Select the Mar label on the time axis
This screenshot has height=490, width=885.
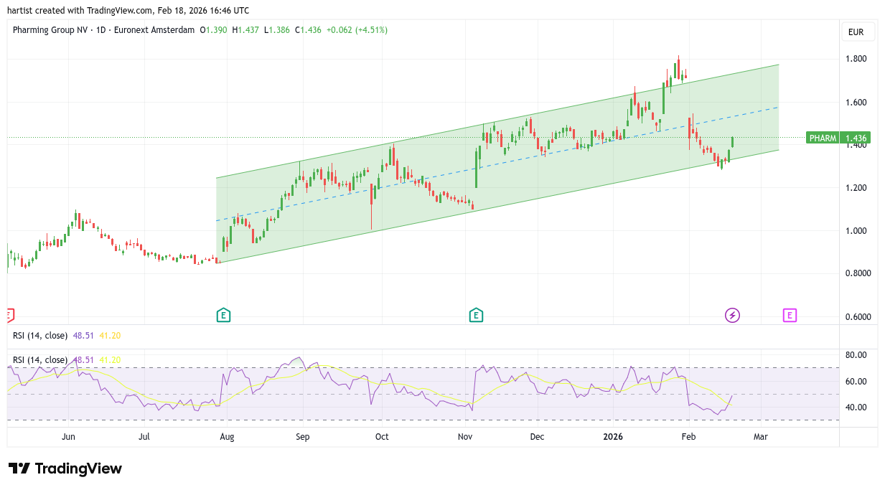(x=760, y=436)
